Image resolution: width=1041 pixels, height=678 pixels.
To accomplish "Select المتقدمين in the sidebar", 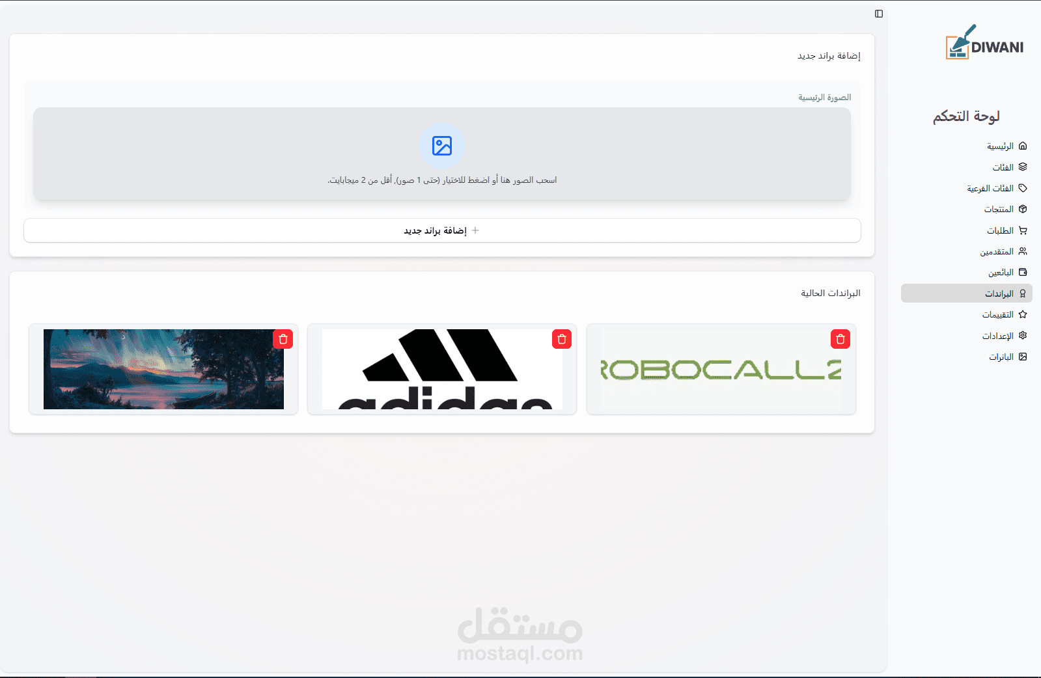I will 967,251.
